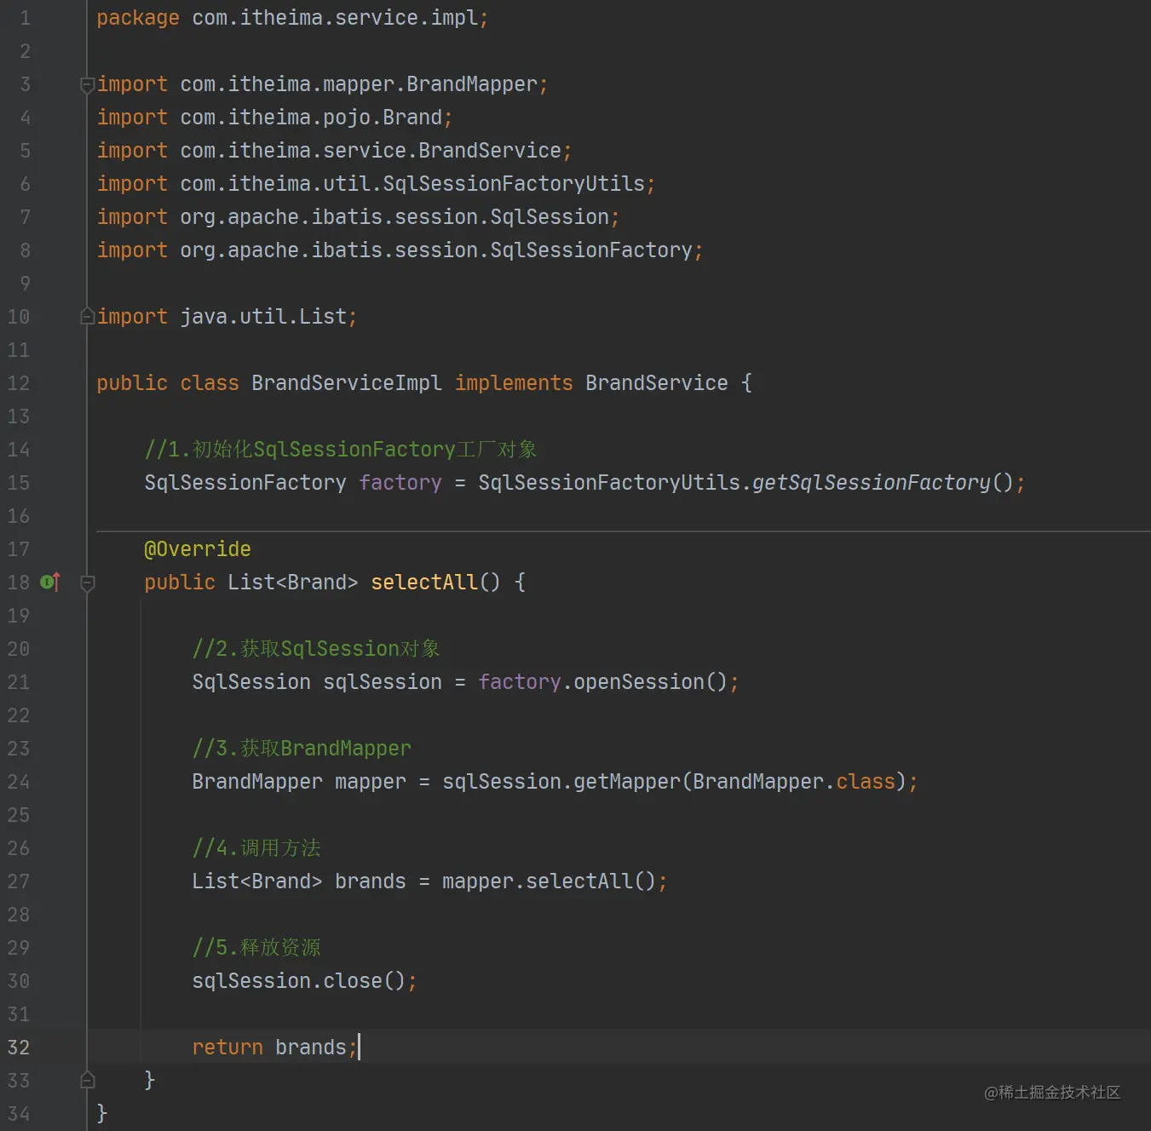The image size is (1151, 1131).
Task: Click the '//4.调用方法' comment
Action: click(x=256, y=848)
